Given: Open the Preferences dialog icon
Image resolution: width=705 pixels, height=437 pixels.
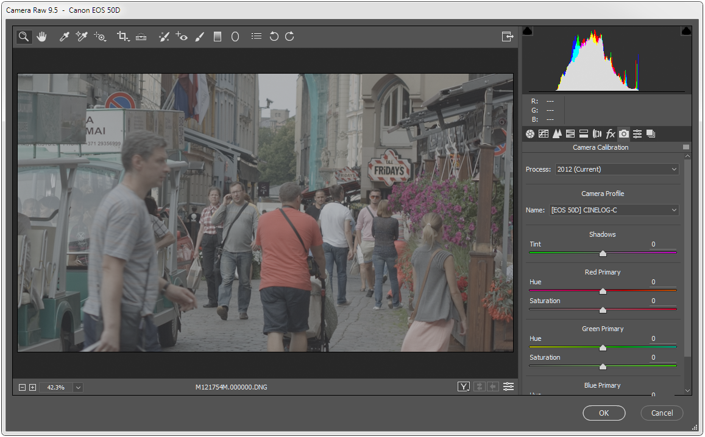Looking at the screenshot, I should pyautogui.click(x=257, y=36).
